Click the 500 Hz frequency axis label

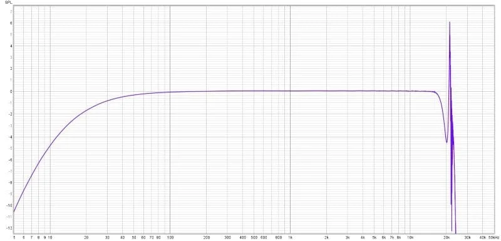coord(254,237)
